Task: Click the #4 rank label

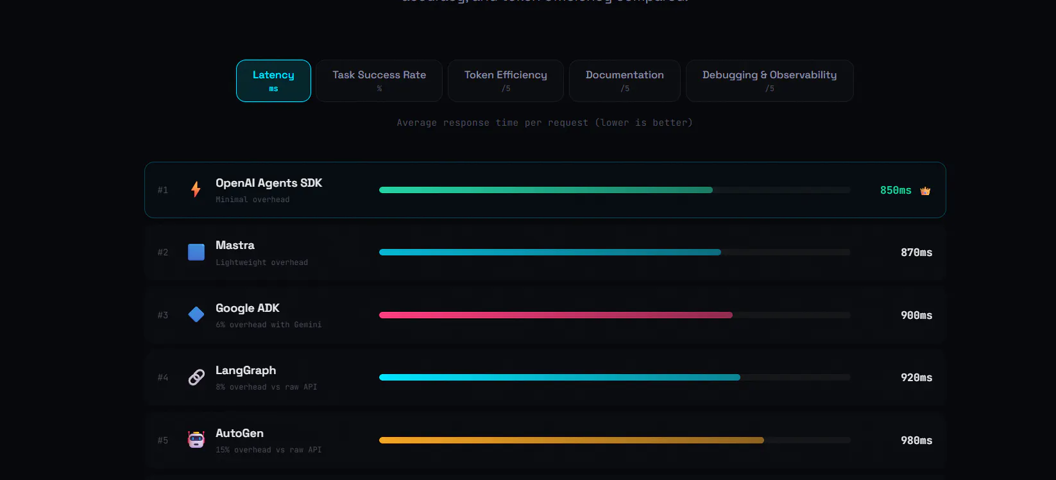Action: (163, 377)
